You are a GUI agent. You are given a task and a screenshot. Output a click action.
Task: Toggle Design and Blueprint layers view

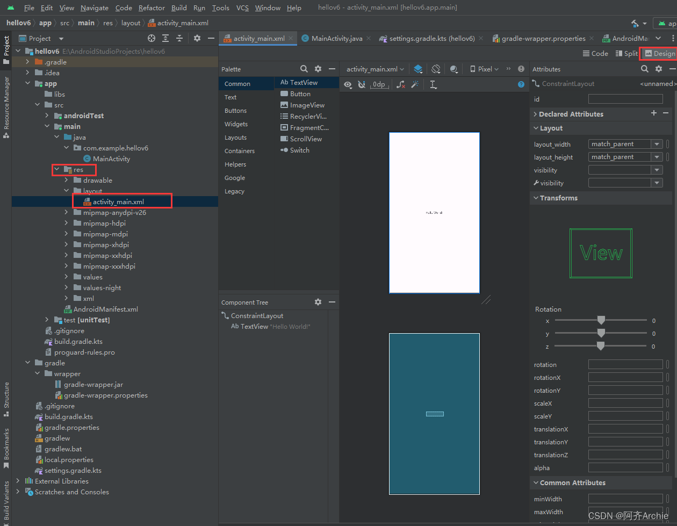point(419,69)
